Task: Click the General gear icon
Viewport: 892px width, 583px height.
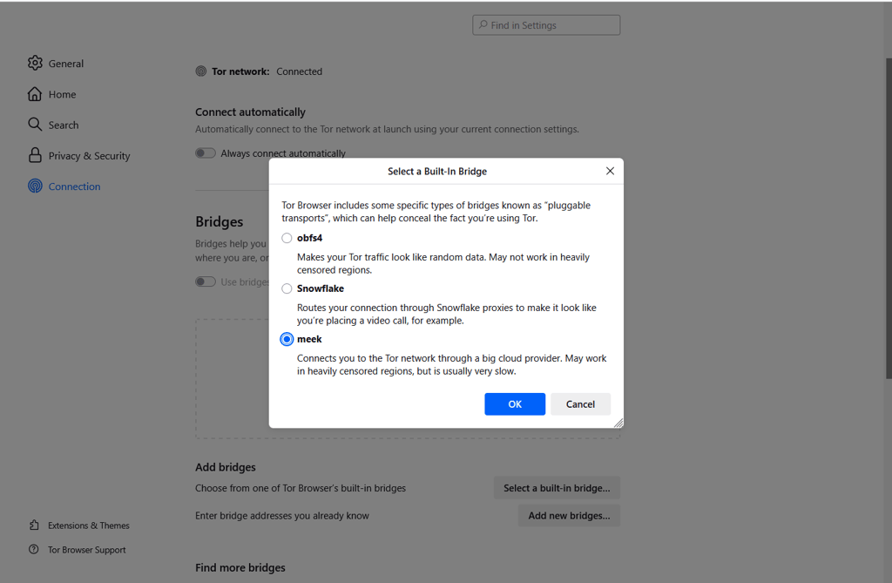Action: click(x=35, y=63)
